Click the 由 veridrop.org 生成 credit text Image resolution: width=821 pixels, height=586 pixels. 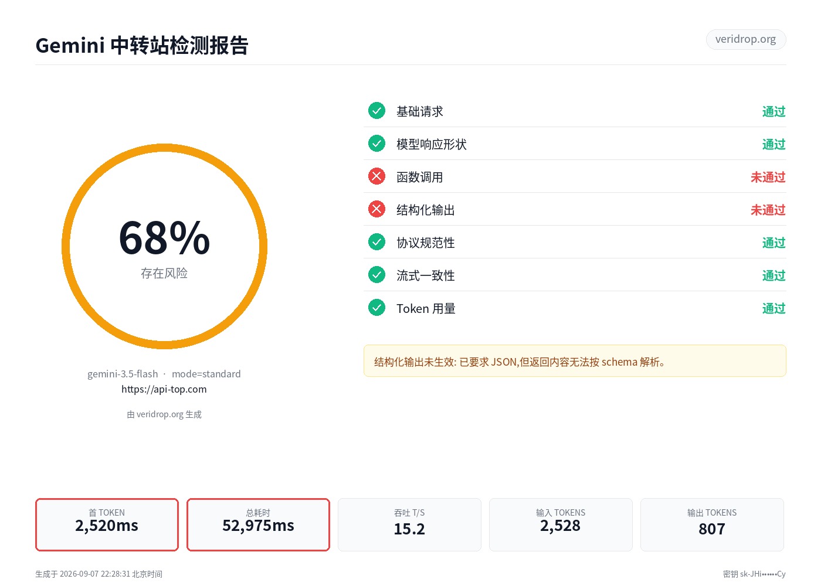point(164,414)
